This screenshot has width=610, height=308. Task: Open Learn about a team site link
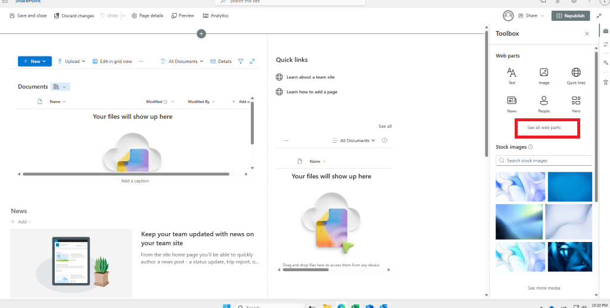(310, 77)
